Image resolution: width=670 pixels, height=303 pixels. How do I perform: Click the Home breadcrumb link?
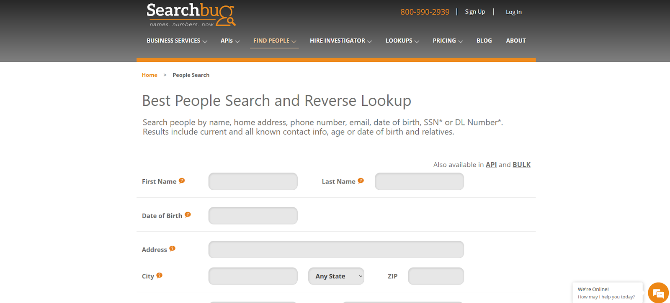[x=149, y=75]
